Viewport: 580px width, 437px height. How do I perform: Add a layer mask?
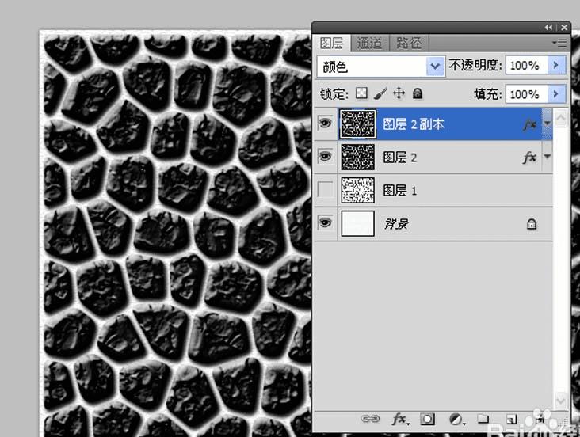pos(427,420)
